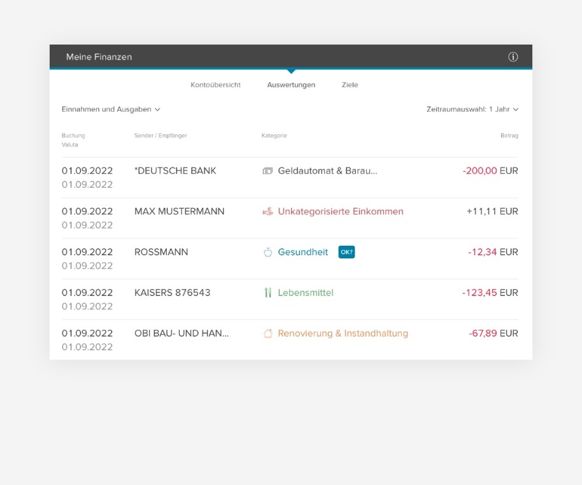Screen dimensions: 582x485
Task: Click the house icon for Renovierung & Instandhaltung
Action: [268, 333]
